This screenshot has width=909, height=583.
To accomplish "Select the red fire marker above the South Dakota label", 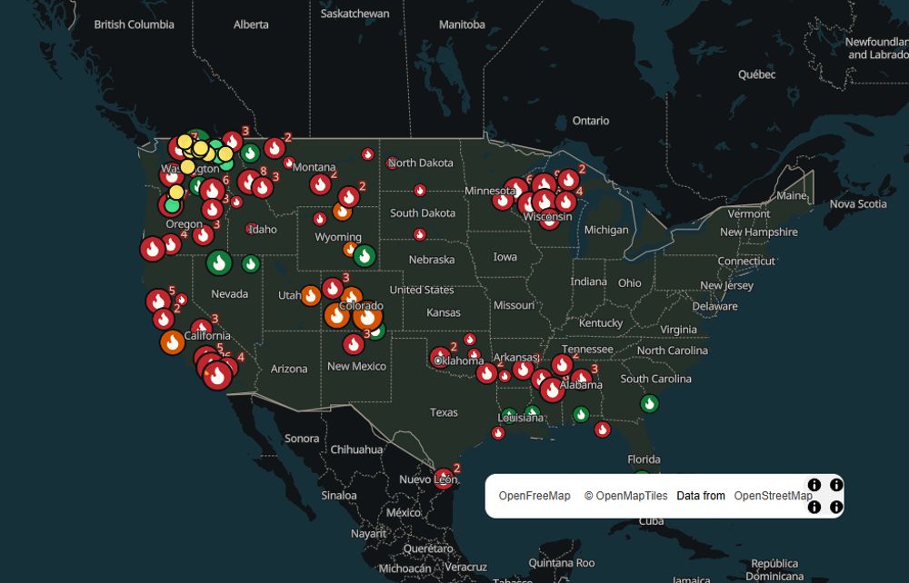I will click(x=420, y=190).
